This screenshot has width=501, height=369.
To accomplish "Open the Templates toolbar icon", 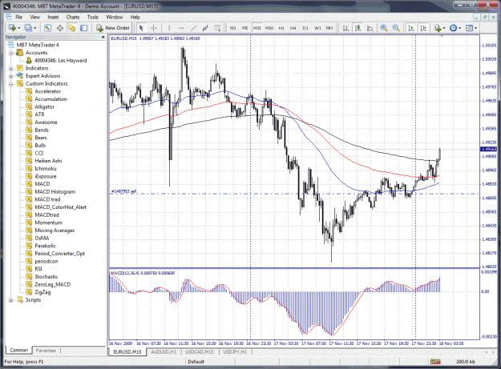I will point(469,28).
